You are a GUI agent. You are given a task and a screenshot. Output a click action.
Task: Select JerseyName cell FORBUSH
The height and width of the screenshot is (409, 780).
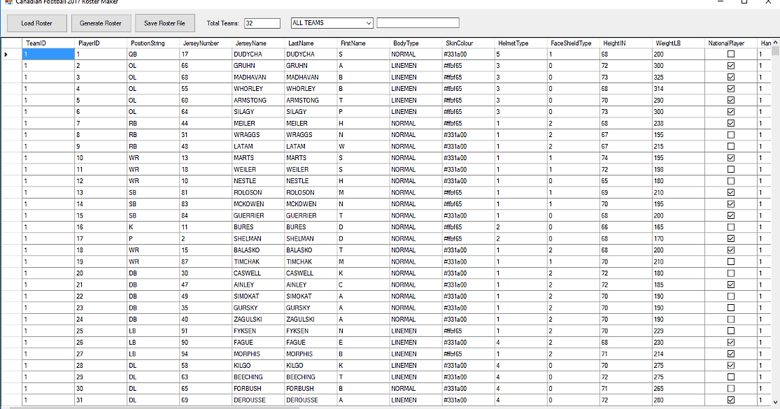(x=258, y=389)
